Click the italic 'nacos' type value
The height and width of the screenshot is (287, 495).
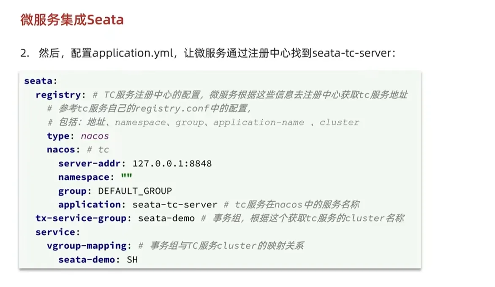tap(95, 136)
